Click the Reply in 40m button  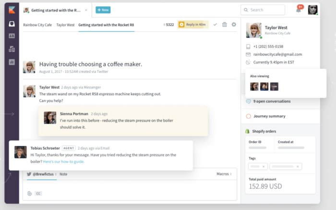pyautogui.click(x=193, y=24)
